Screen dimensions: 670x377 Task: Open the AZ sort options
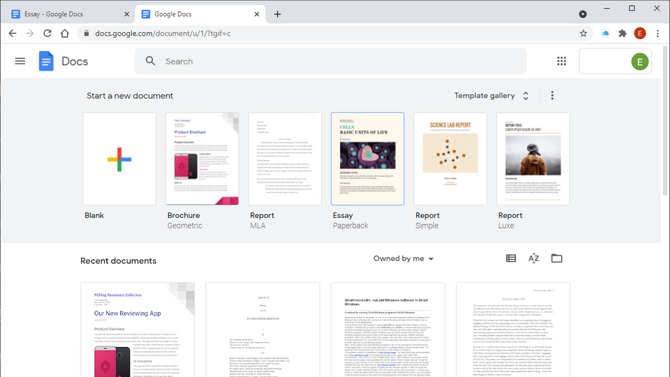click(x=534, y=258)
